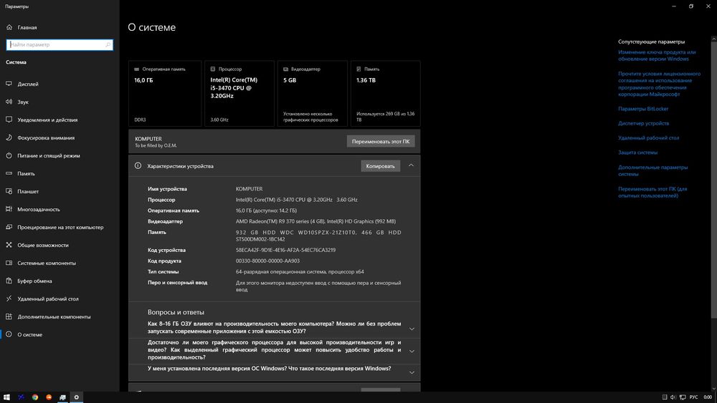Launch Google Chrome from the taskbar
This screenshot has width=717, height=403.
34,397
